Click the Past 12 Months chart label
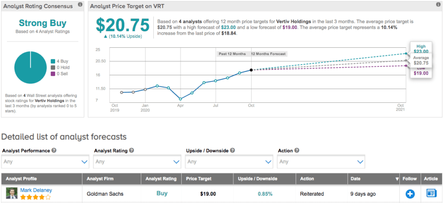The width and height of the screenshot is (445, 203). [x=232, y=54]
